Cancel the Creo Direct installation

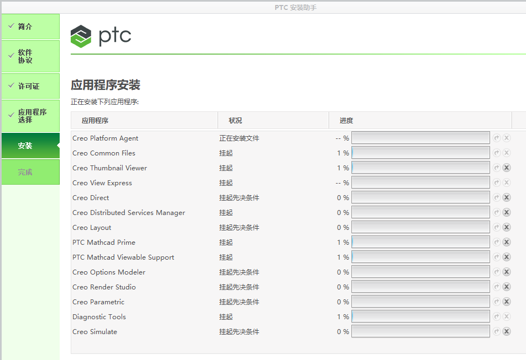click(x=507, y=197)
